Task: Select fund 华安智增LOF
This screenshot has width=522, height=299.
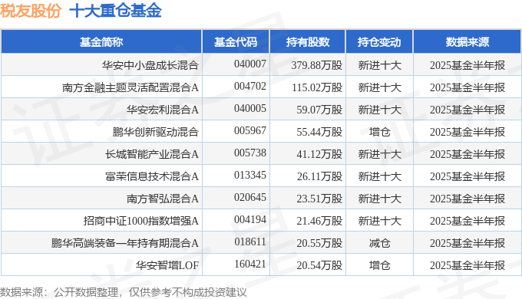Action: point(167,265)
